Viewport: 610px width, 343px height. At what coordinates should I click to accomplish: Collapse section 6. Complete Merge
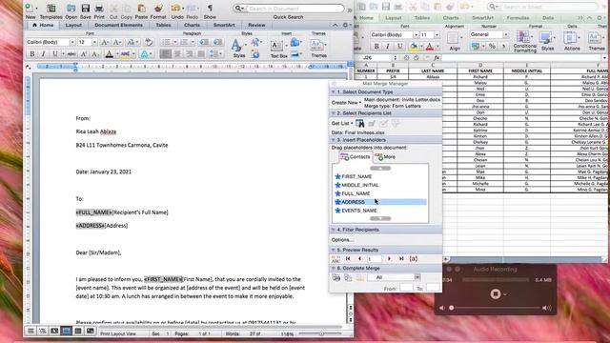pyautogui.click(x=334, y=269)
